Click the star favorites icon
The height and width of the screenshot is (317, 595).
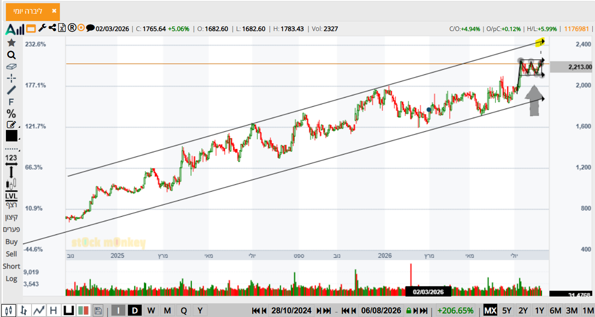11,42
